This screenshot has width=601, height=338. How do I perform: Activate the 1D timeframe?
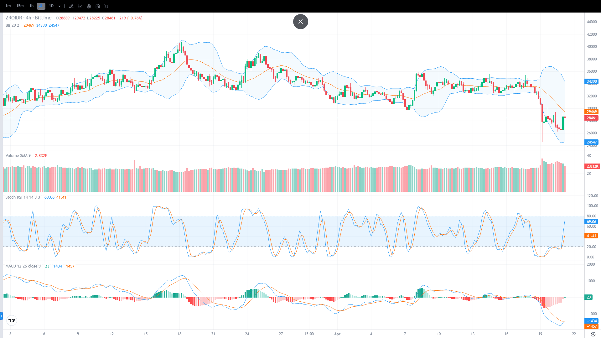(51, 6)
